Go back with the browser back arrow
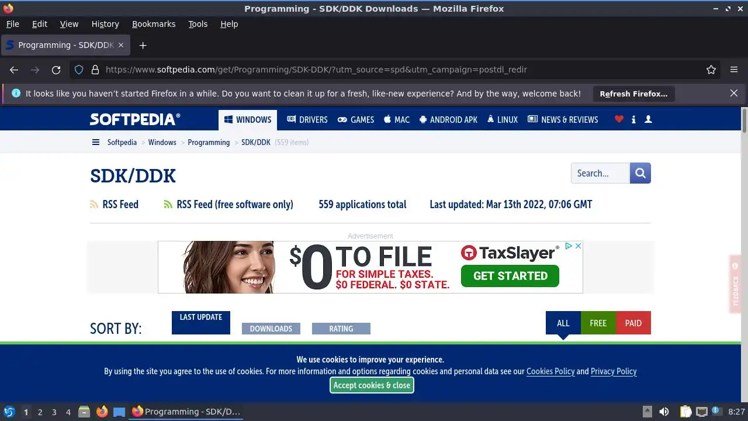This screenshot has height=421, width=748. [14, 70]
